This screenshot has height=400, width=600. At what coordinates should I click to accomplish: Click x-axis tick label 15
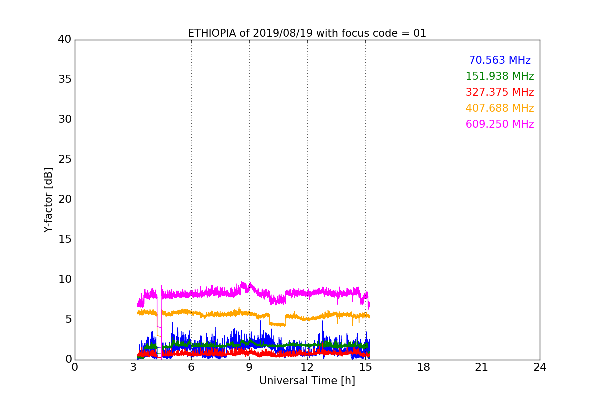(x=365, y=367)
